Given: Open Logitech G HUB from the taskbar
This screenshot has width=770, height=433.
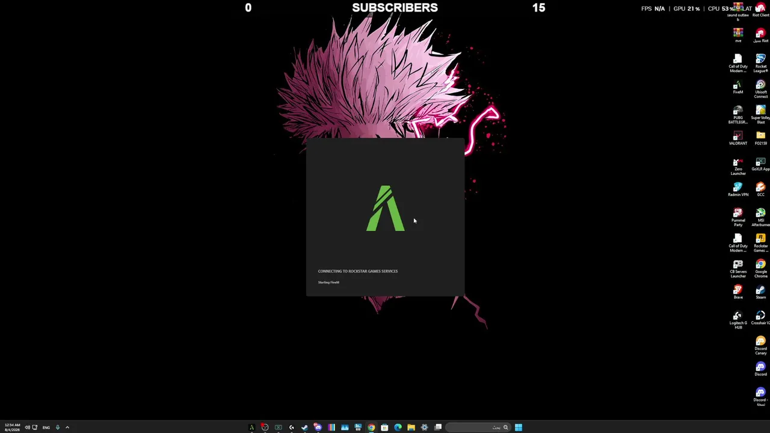Looking at the screenshot, I should coord(291,428).
